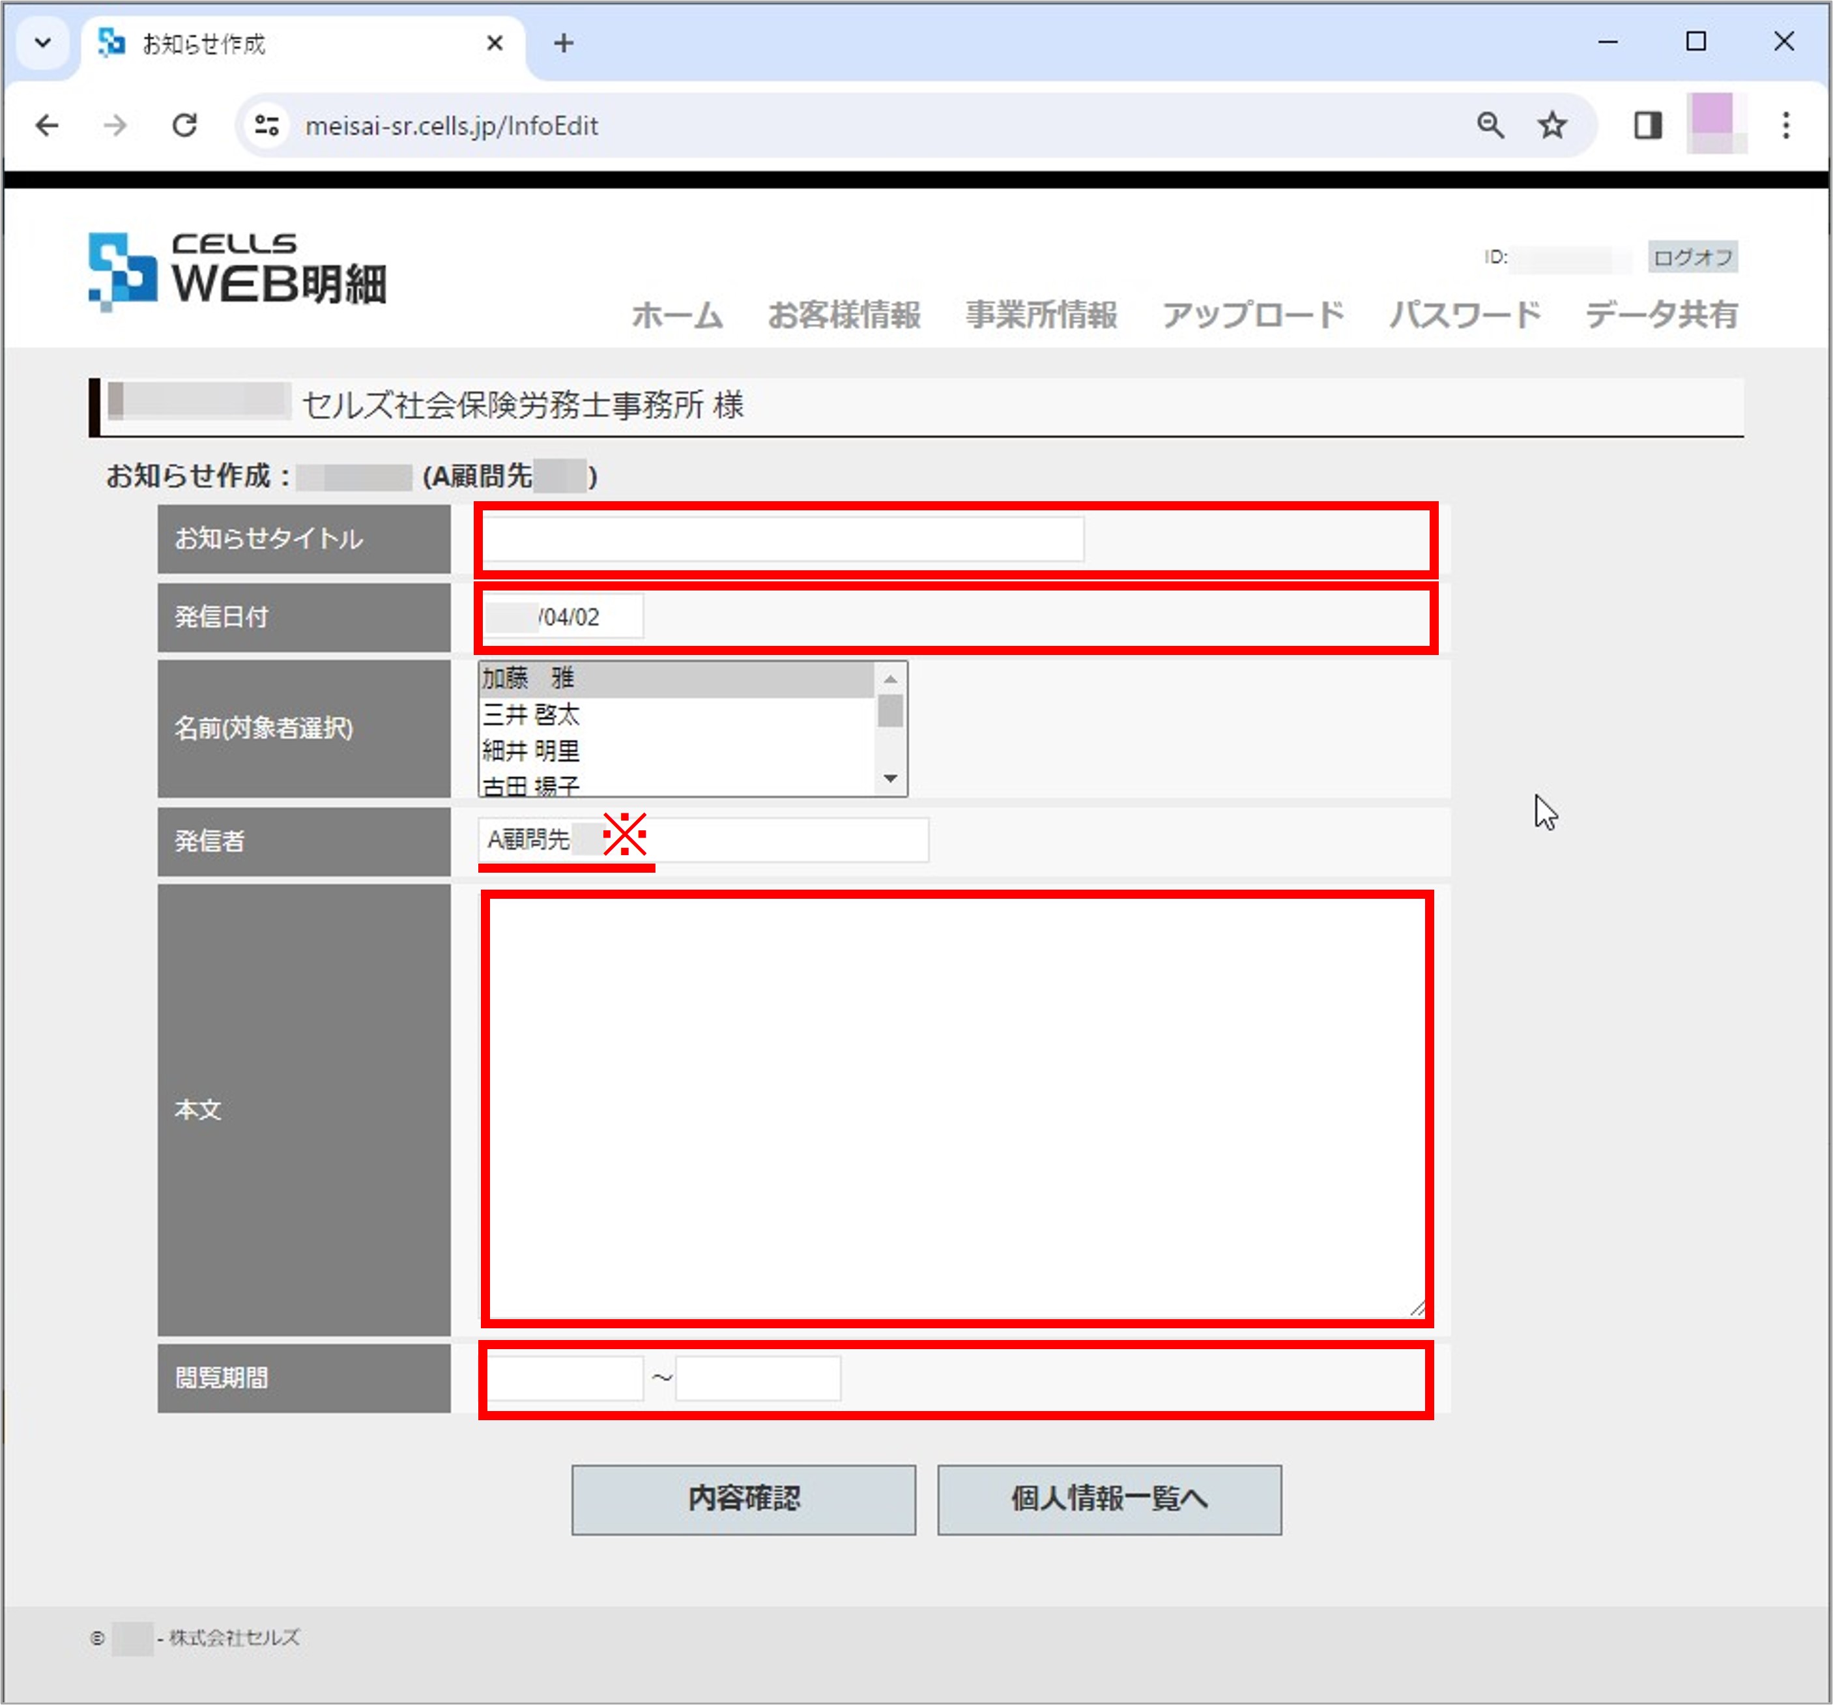Open the パスワード menu
This screenshot has height=1705, width=1833.
click(1465, 315)
